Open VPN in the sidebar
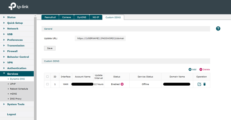 coord(17,63)
